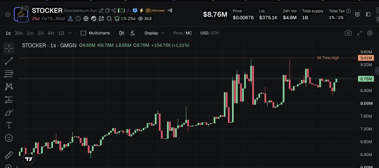This screenshot has width=379, height=168.
Task: Open the token website globe icon
Action: [86, 19]
